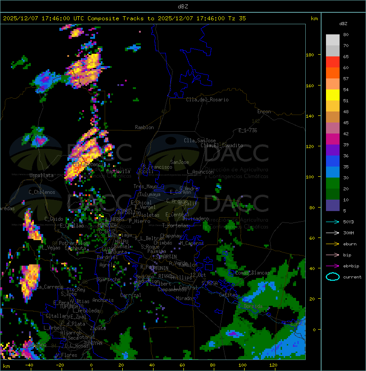Click the dBZ heading above the color scale
Viewport: 366px width, 371px height.
pos(343,24)
